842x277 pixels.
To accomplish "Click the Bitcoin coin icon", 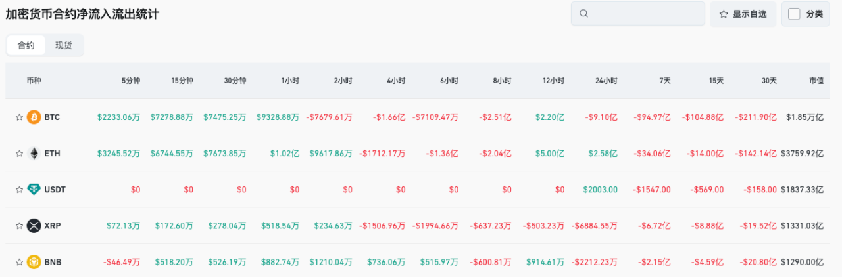I will point(34,117).
